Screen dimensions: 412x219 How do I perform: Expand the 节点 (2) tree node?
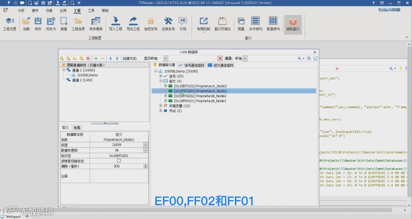point(161,111)
